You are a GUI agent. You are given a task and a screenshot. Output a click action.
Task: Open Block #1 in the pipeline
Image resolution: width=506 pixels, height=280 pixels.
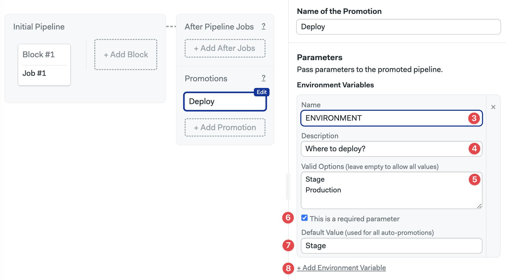point(38,54)
